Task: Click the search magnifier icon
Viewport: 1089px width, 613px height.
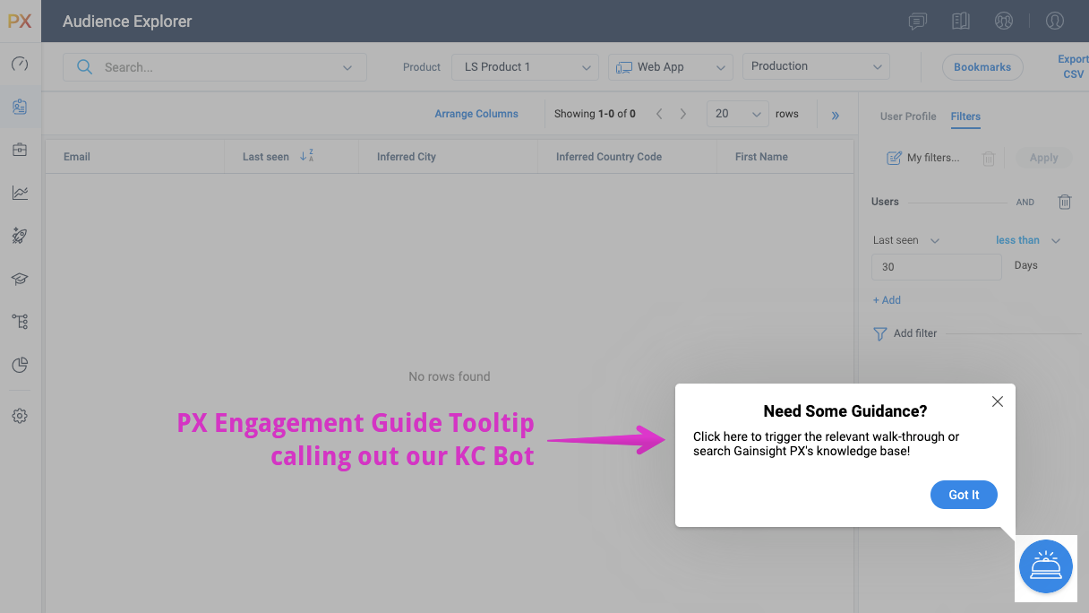Action: pyautogui.click(x=84, y=66)
